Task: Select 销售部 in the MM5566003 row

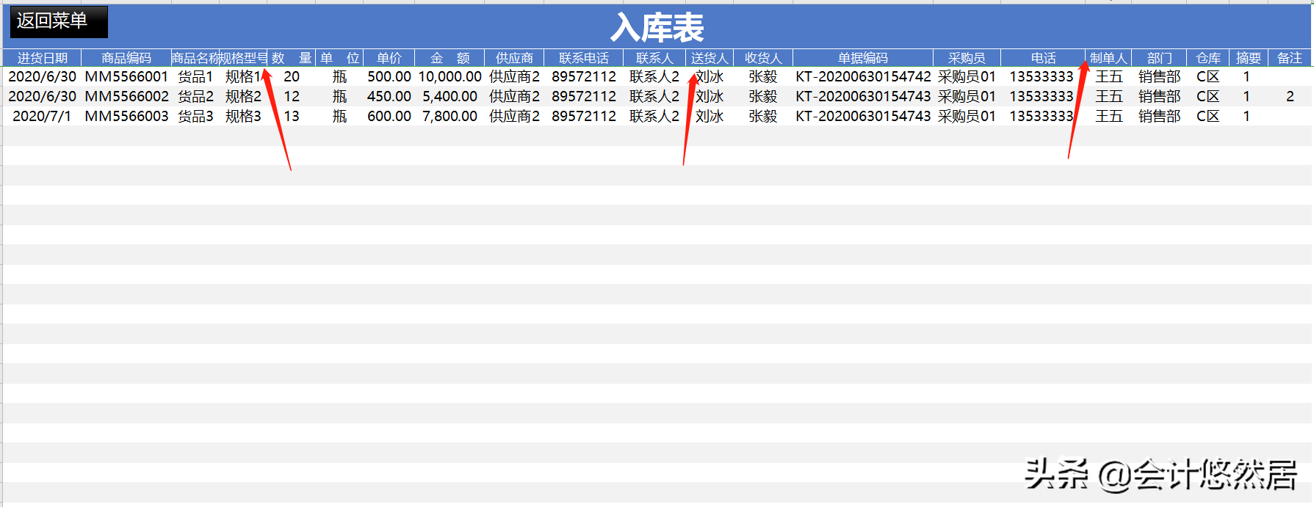Action: tap(1159, 116)
